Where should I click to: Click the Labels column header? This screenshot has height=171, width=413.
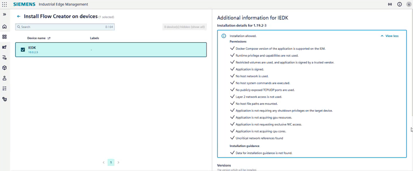coord(95,38)
